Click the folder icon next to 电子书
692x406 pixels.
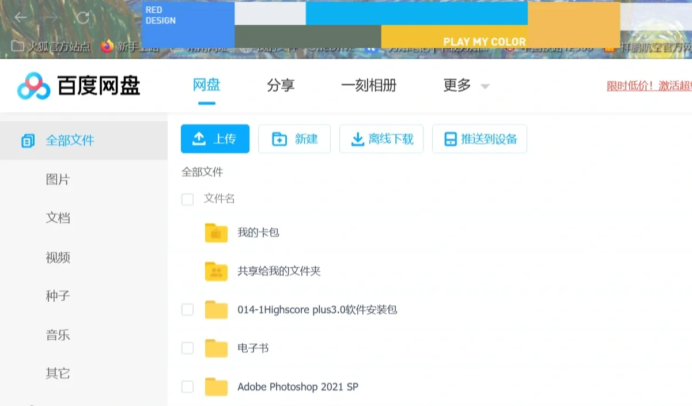point(215,348)
